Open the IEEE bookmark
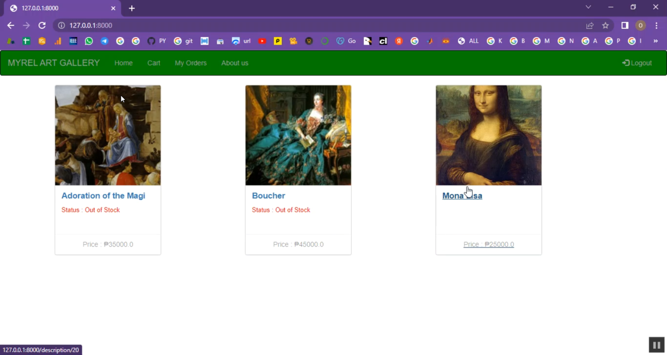 click(73, 41)
